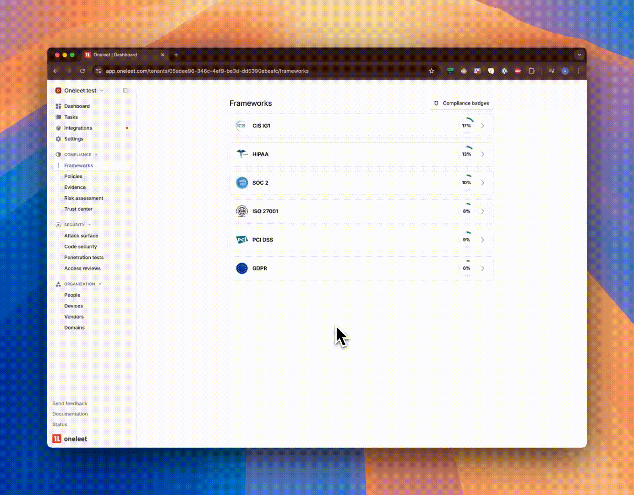The image size is (634, 495).
Task: Expand GDPR row with its chevron arrow
Action: point(483,269)
